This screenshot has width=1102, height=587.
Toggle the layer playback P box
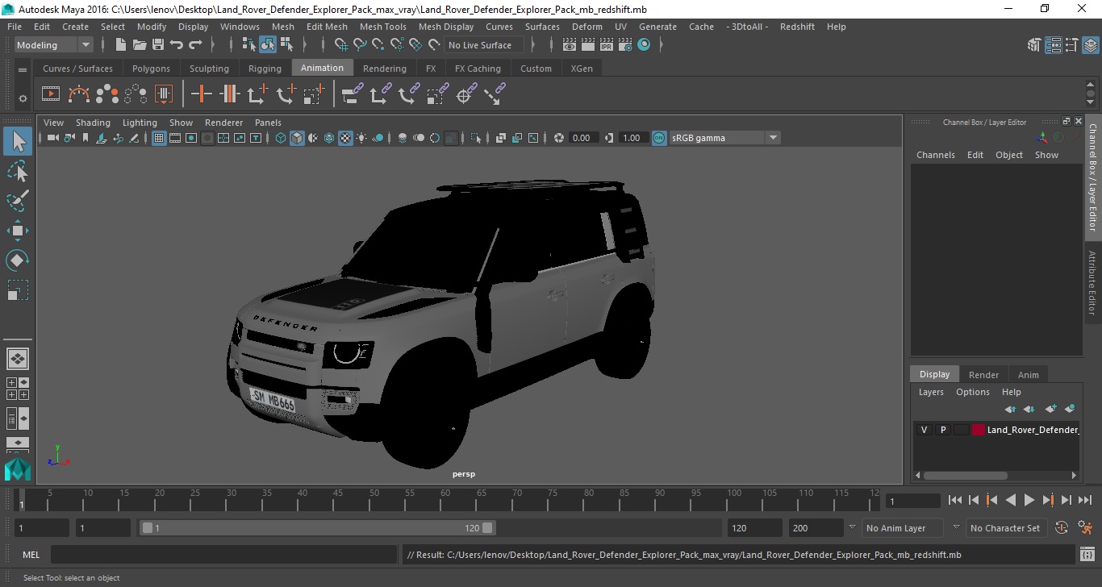(x=942, y=430)
